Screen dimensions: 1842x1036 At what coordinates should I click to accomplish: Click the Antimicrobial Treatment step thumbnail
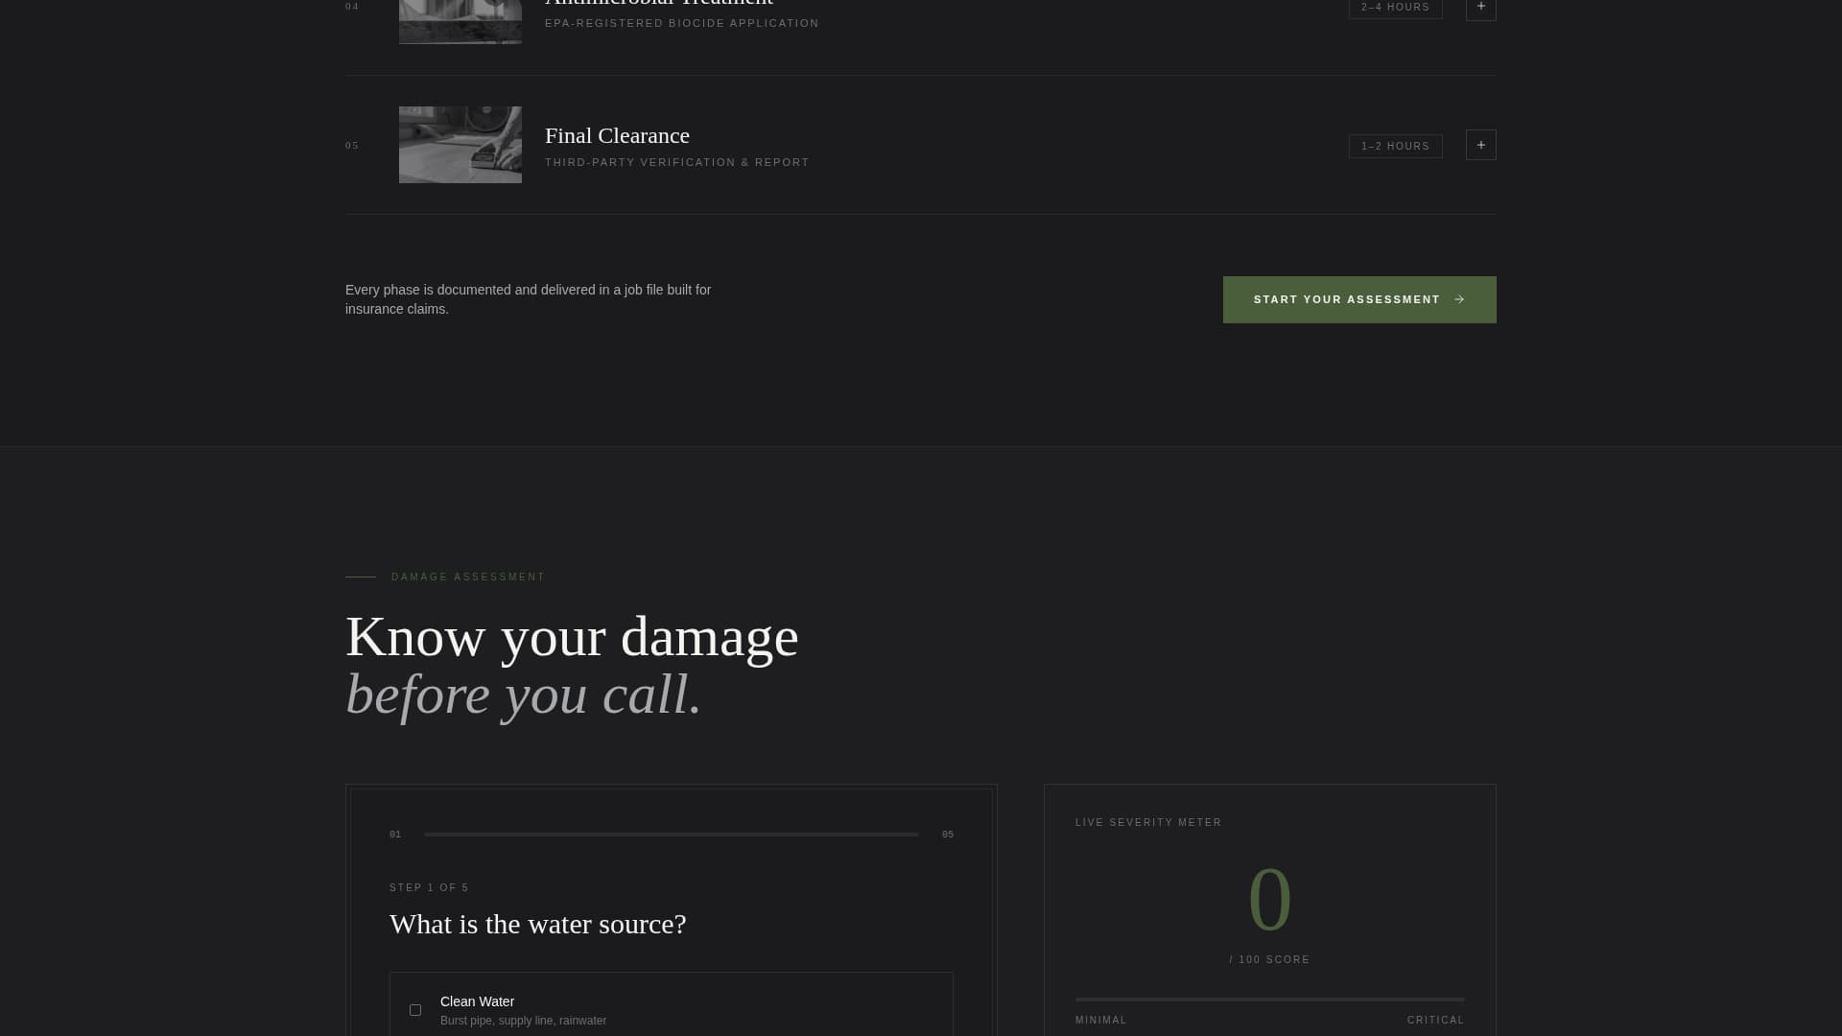coord(460,22)
